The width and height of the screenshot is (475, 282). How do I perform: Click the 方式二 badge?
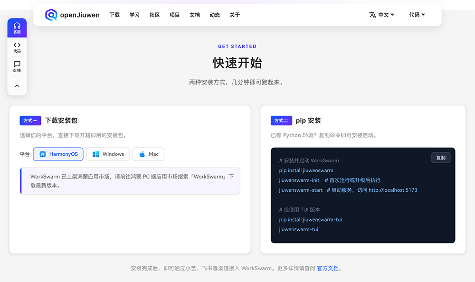(x=281, y=121)
